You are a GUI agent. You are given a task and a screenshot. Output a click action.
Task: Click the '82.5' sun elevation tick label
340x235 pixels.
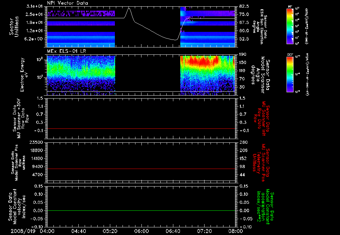point(244,6)
